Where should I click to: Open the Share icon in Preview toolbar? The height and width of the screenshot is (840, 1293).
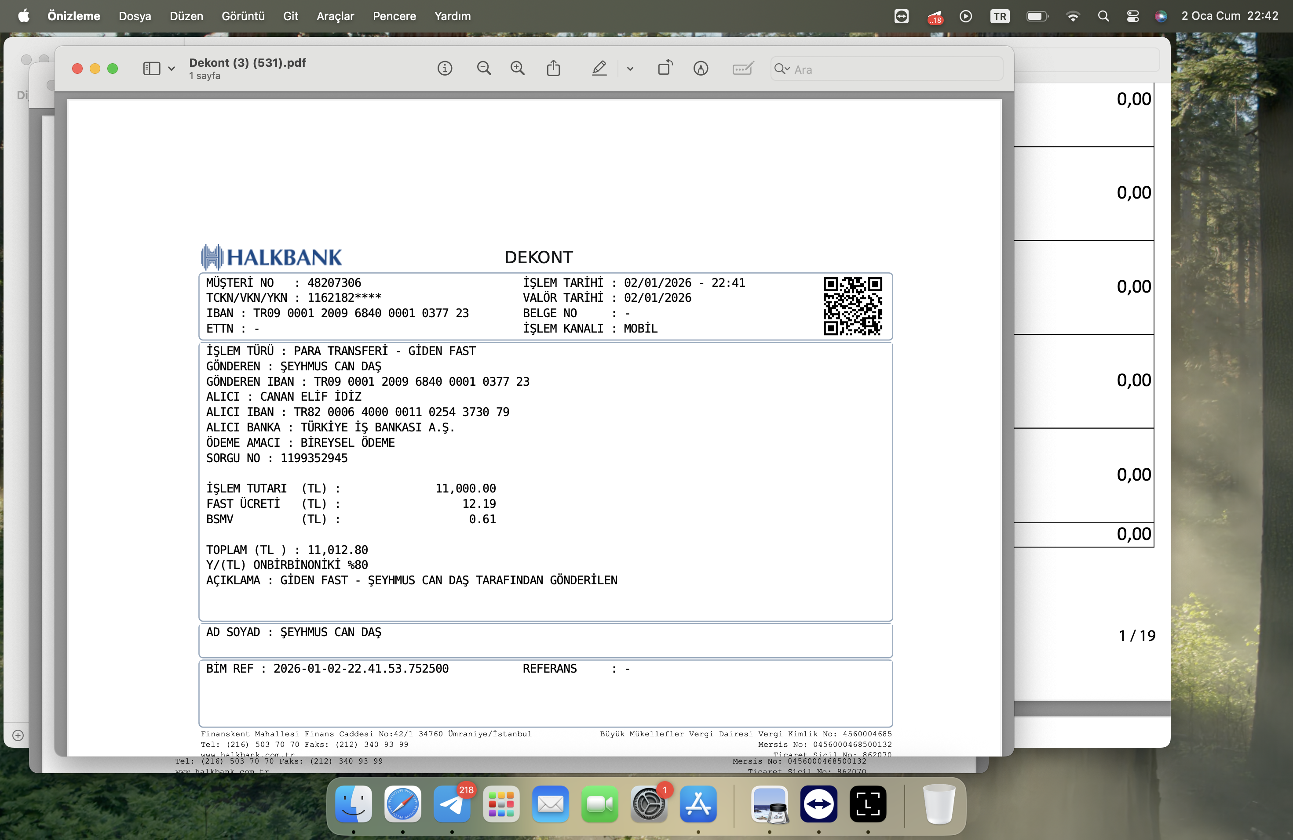click(x=554, y=68)
